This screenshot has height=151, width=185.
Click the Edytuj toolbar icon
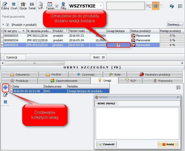(x=5, y=4)
